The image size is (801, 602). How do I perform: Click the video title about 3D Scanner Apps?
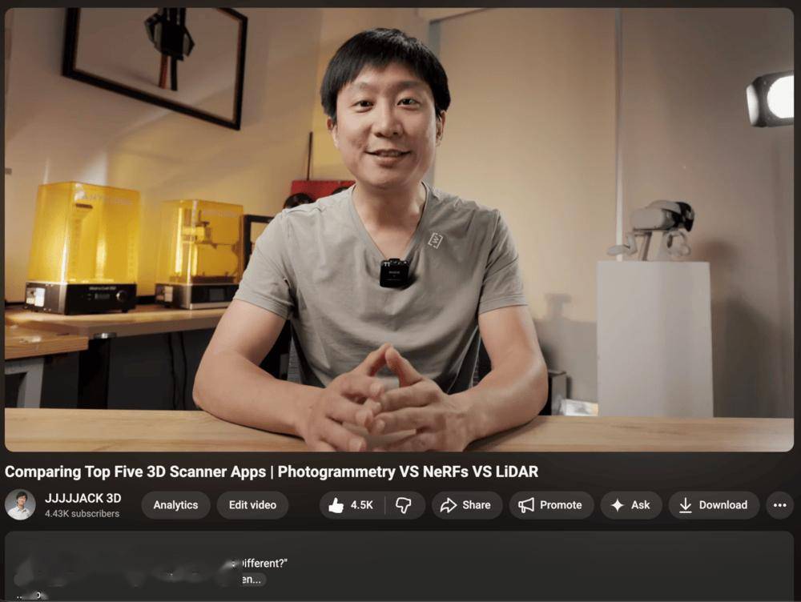(272, 472)
